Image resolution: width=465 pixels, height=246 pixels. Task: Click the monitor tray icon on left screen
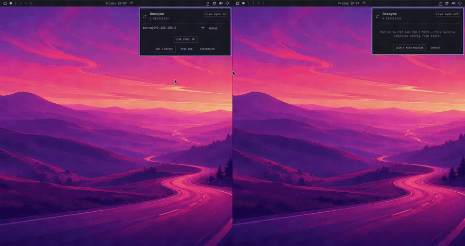(227, 3)
